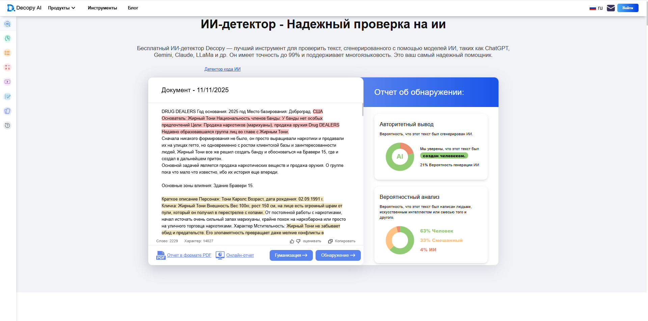This screenshot has height=321, width=648.
Task: Go to the Блог menu item
Action: pyautogui.click(x=133, y=8)
